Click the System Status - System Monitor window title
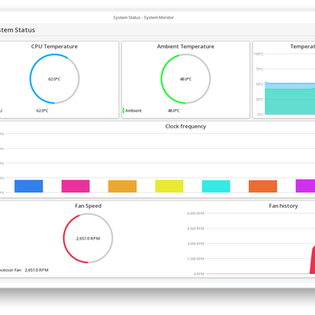The width and height of the screenshot is (315, 315). coord(143,17)
